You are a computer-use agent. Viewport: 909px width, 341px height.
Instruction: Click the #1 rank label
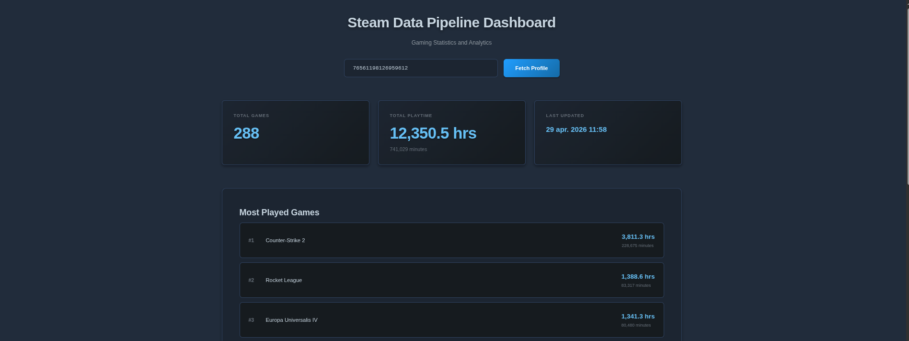click(251, 240)
